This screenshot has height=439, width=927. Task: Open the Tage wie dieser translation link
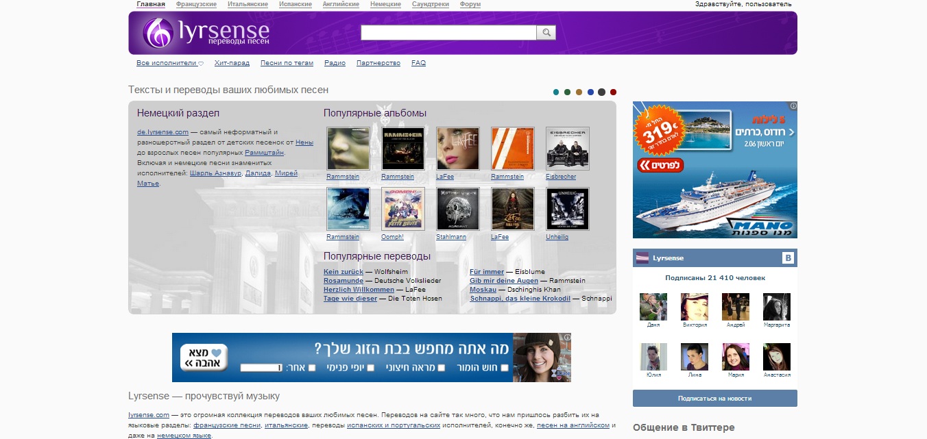tap(350, 299)
